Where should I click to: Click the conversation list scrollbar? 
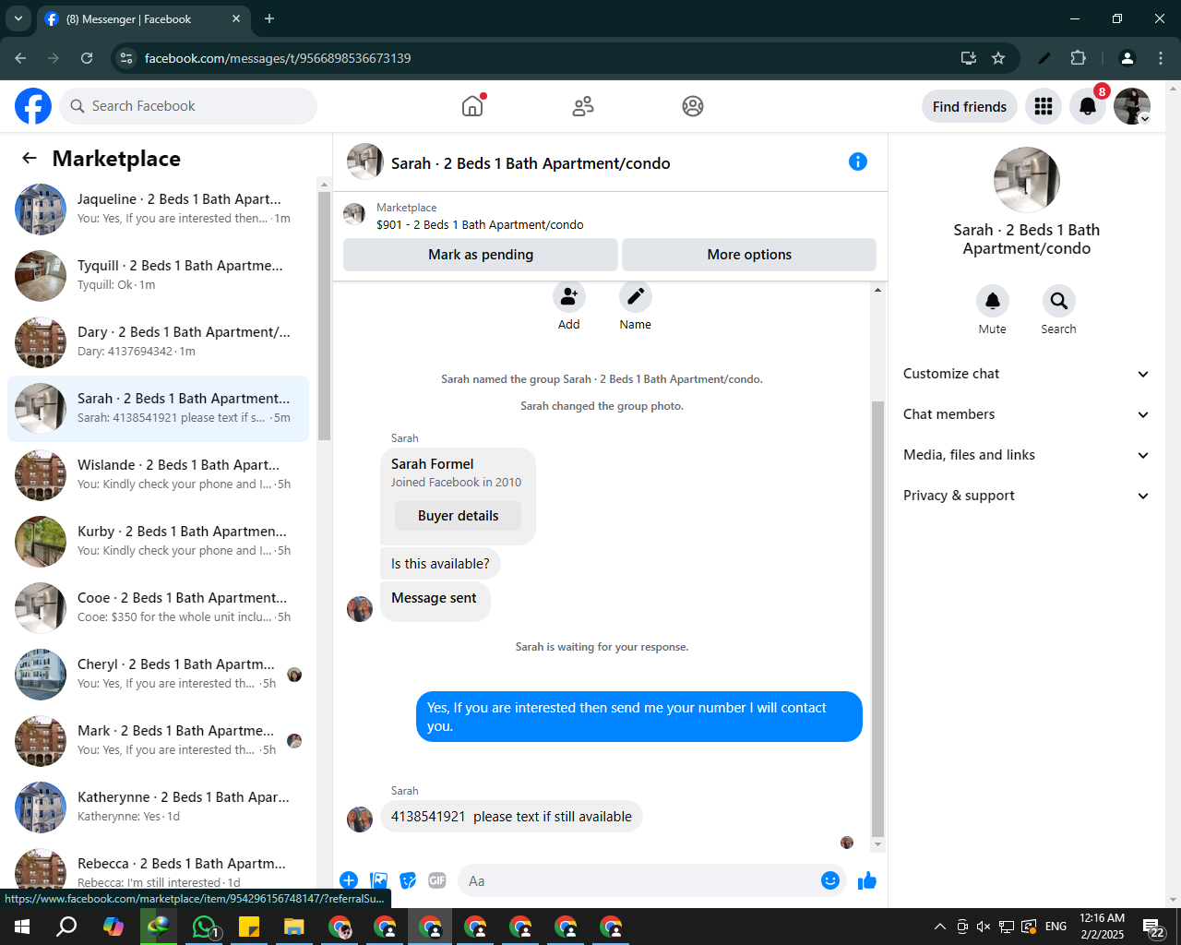(x=324, y=316)
